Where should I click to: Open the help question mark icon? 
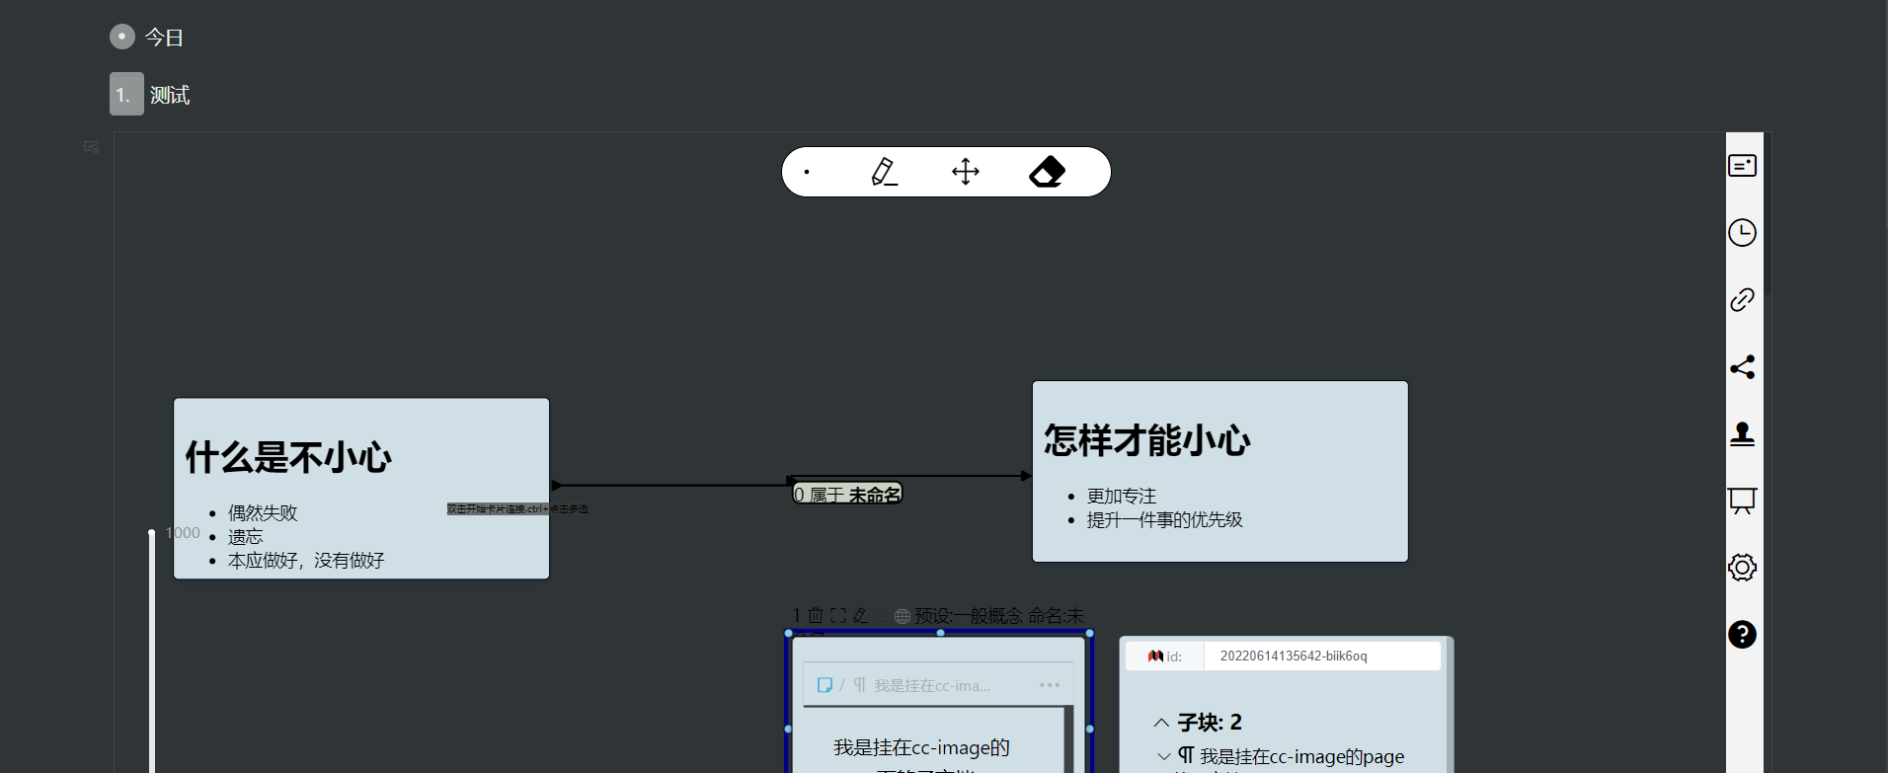1742,635
